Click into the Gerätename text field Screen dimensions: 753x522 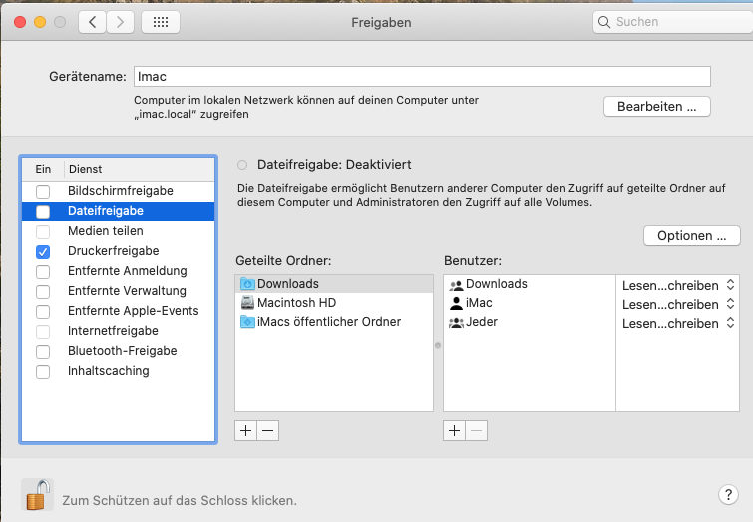click(x=422, y=77)
